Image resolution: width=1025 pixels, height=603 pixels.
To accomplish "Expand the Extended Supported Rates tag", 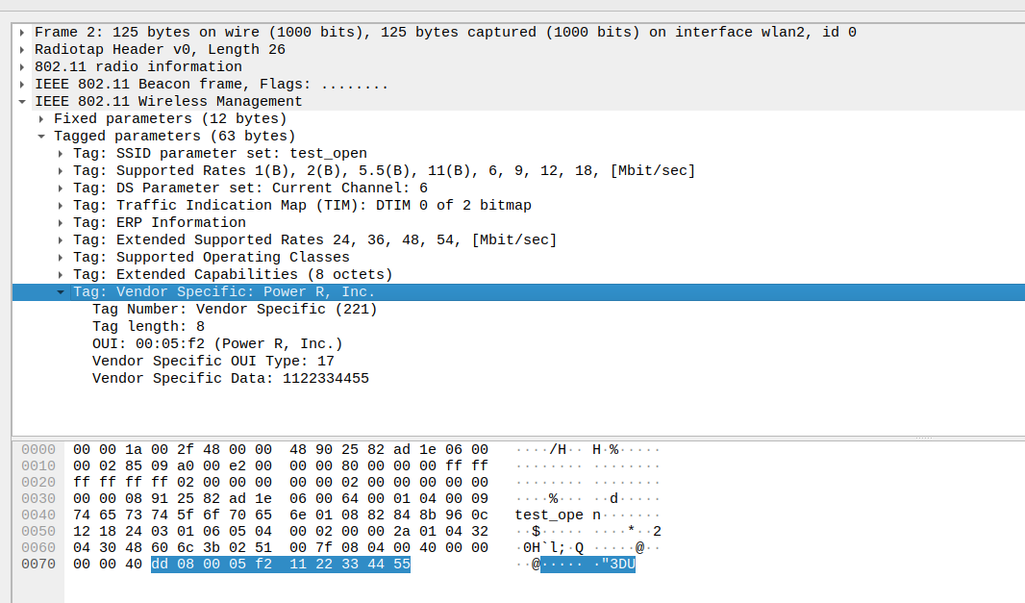I will point(61,240).
